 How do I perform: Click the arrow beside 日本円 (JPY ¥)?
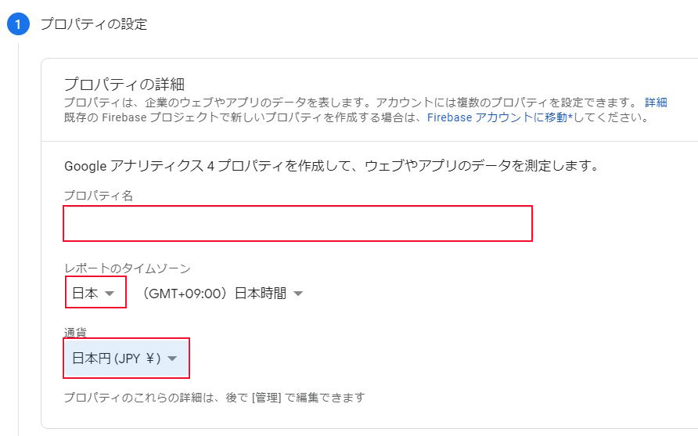(x=173, y=359)
